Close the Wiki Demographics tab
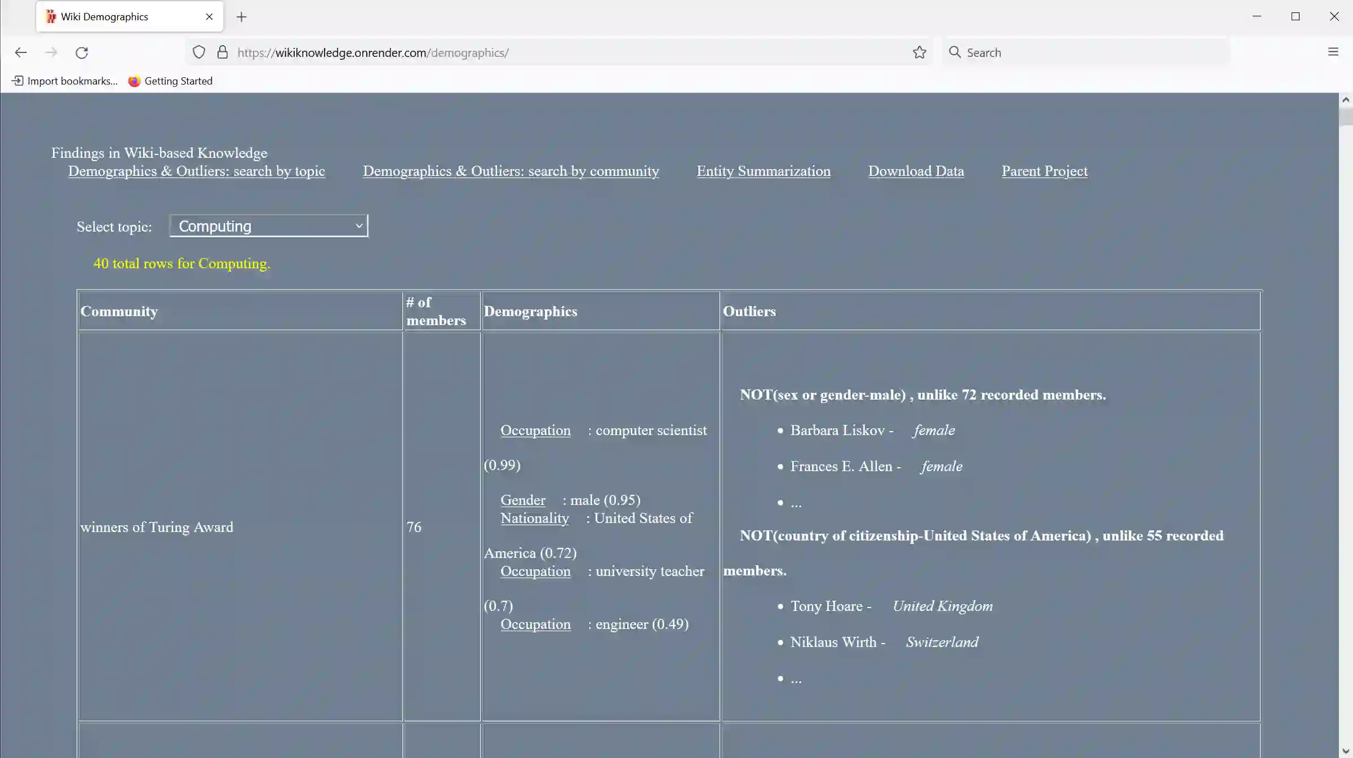 click(209, 17)
